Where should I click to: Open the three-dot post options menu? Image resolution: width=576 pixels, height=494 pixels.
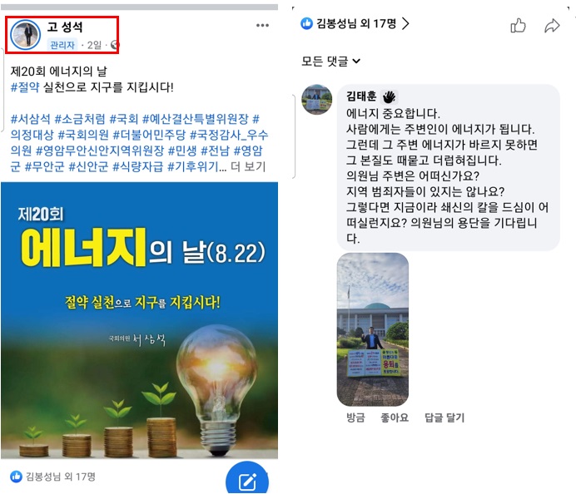tap(262, 25)
